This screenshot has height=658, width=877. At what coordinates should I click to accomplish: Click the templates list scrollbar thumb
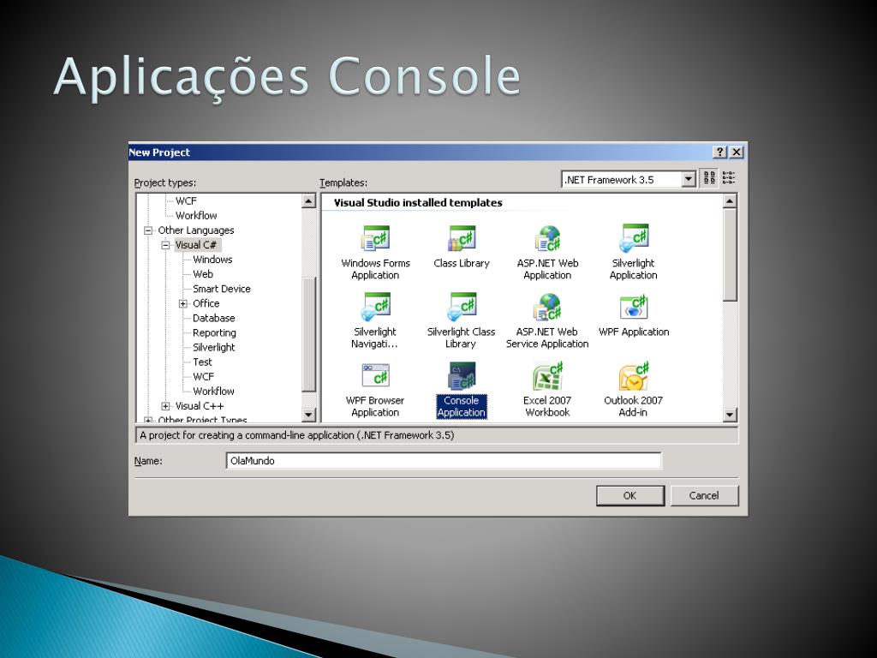730,254
